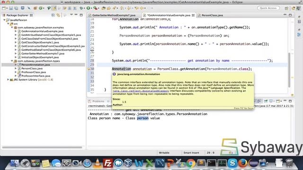Select ProfessorClass.java in tree
Viewport: 303px width, 170px height.
34,72
